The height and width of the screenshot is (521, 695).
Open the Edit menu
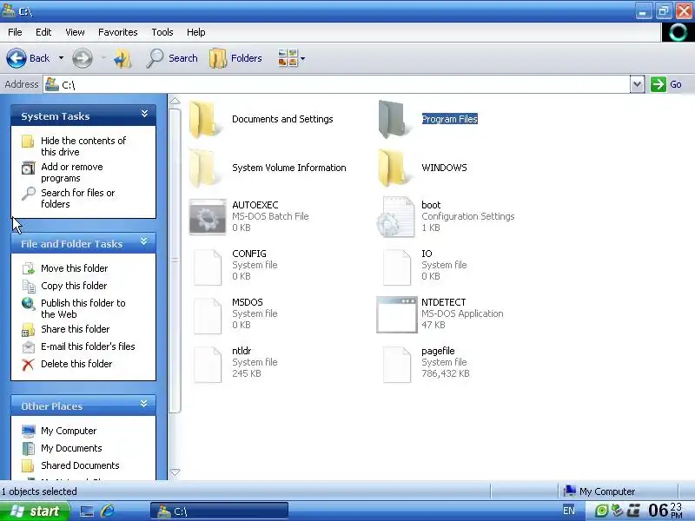43,32
